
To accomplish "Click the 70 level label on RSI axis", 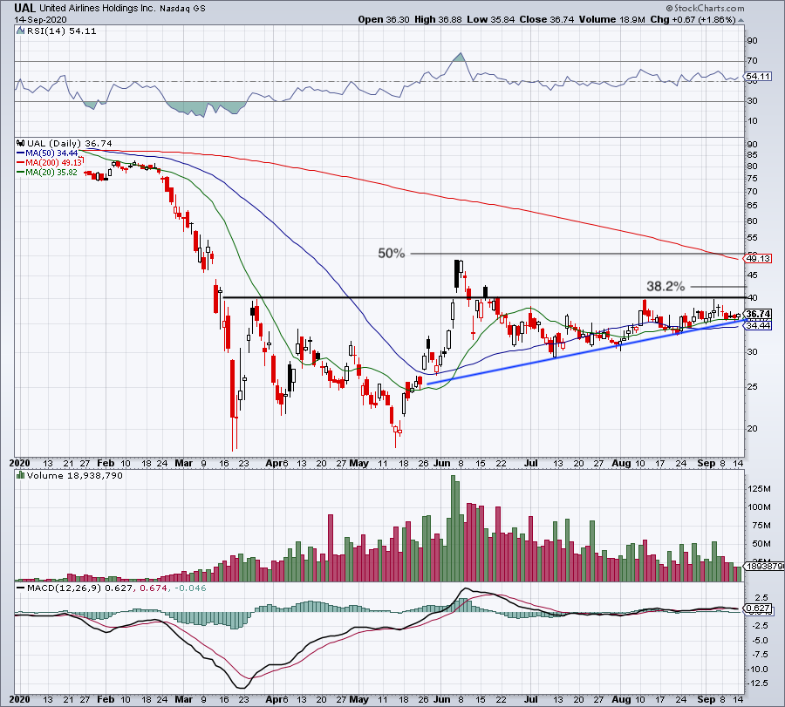I will [x=753, y=60].
